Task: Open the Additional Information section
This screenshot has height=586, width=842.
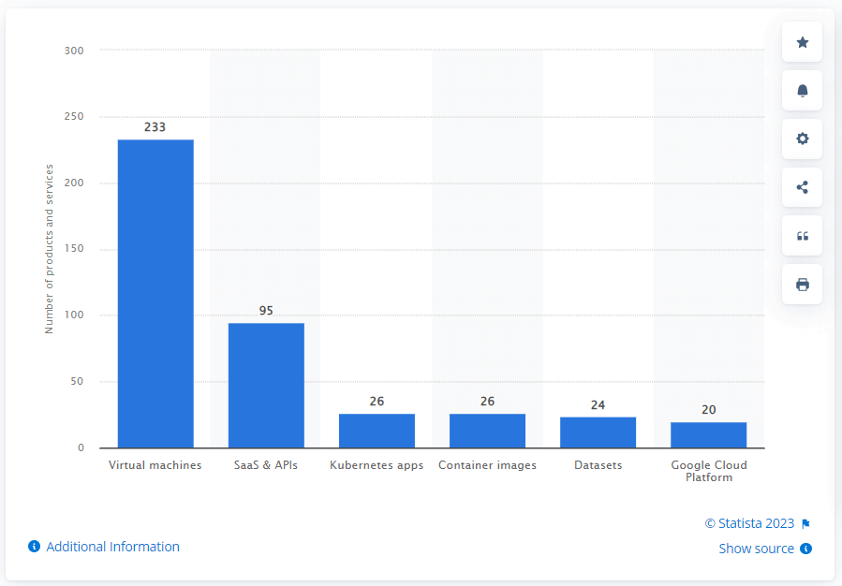Action: (x=111, y=546)
